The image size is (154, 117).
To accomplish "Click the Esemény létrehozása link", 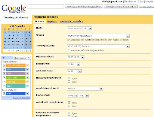I will 16,17.
